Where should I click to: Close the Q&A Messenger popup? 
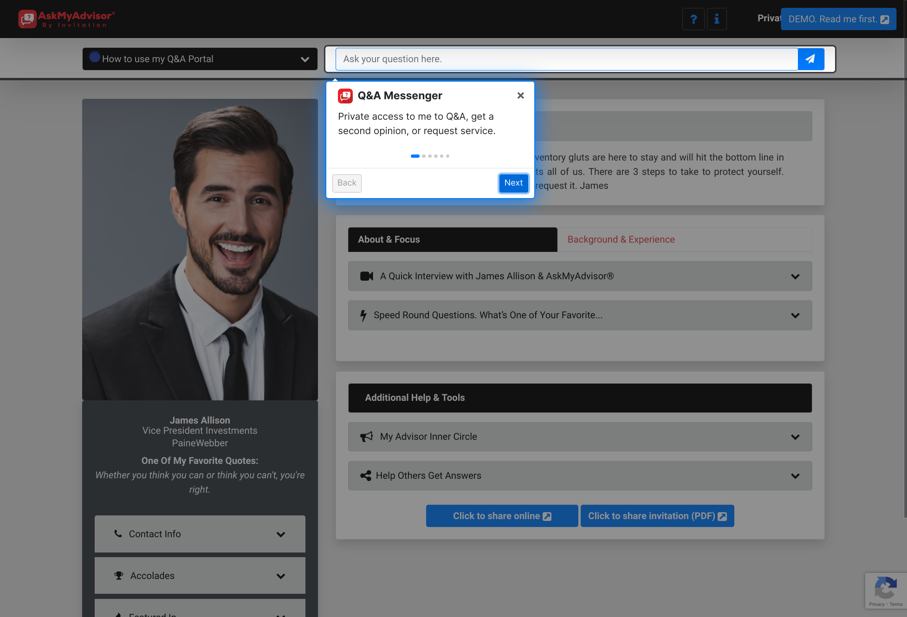click(521, 96)
